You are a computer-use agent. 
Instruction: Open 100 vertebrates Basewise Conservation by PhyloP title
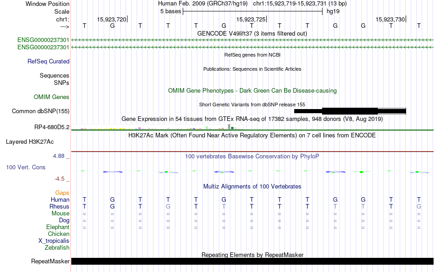click(252, 157)
